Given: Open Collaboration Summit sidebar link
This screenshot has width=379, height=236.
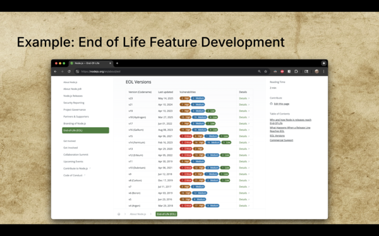Looking at the screenshot, I should coord(76,155).
